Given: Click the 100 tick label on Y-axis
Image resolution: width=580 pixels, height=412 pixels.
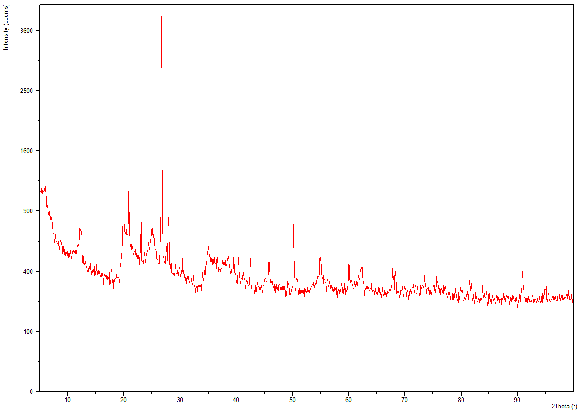Looking at the screenshot, I should [30, 331].
